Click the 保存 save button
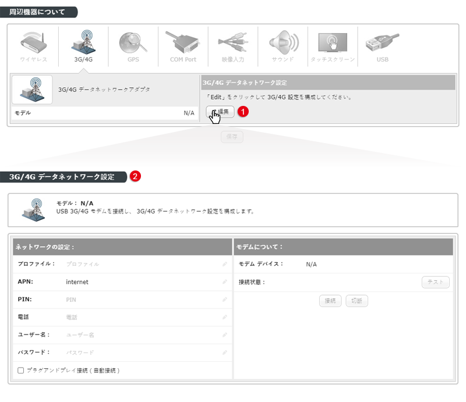Screen dimensions: 466x402 click(232, 137)
